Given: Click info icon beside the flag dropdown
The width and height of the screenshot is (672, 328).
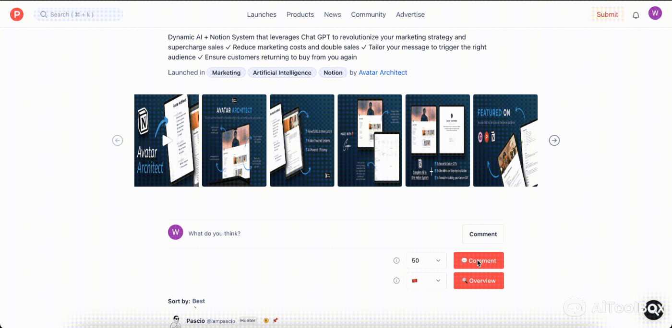Looking at the screenshot, I should click(396, 281).
